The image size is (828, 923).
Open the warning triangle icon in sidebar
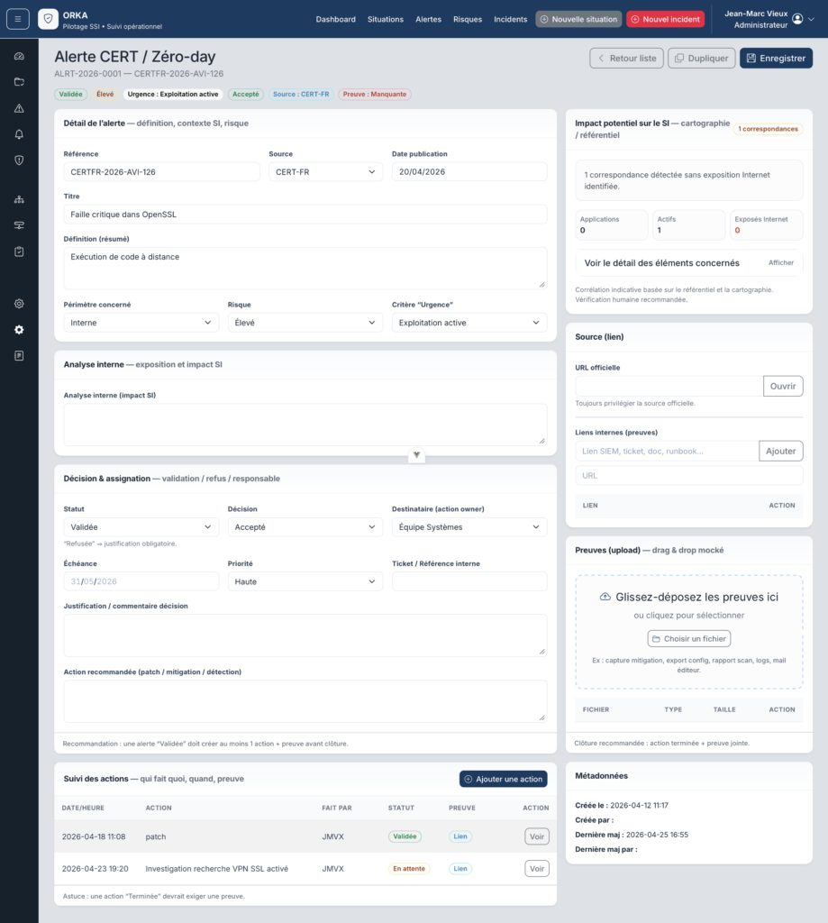[19, 108]
